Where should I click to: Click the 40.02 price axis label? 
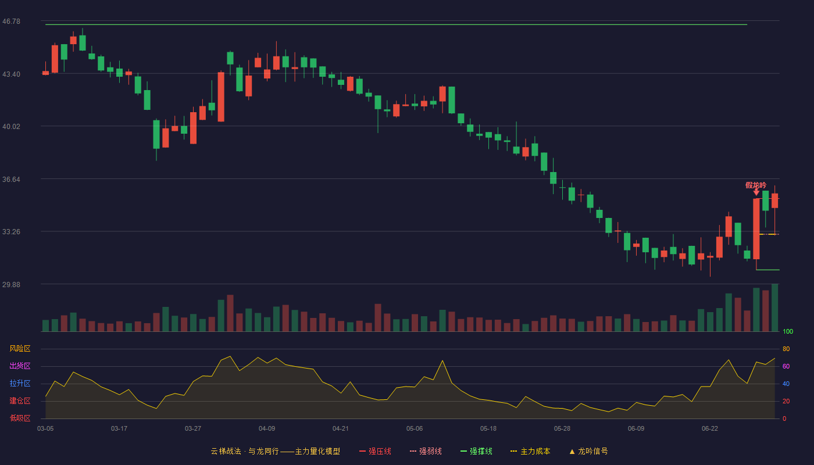pyautogui.click(x=11, y=127)
